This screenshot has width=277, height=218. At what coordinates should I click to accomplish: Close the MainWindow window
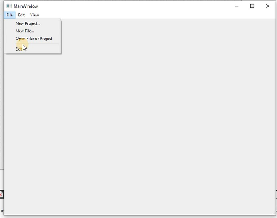268,6
